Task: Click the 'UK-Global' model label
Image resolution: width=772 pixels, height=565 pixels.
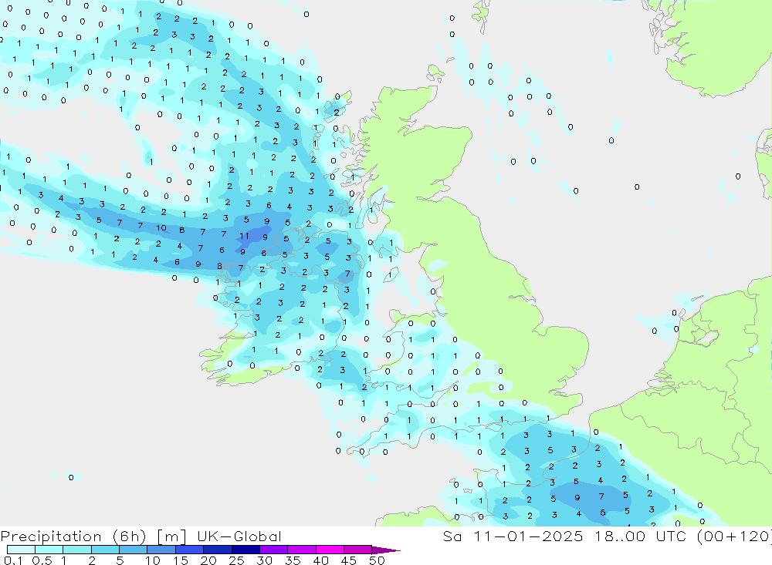Action: pyautogui.click(x=239, y=536)
